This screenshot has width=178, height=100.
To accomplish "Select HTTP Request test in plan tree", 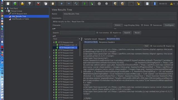I will click(19, 14).
